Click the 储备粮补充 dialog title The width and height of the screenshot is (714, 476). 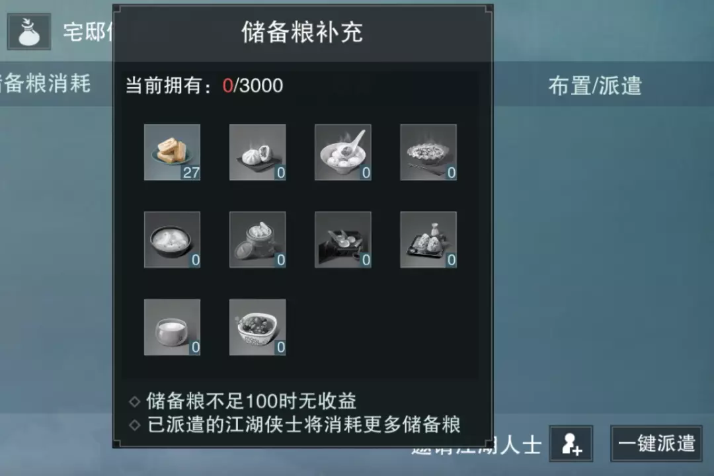click(302, 32)
